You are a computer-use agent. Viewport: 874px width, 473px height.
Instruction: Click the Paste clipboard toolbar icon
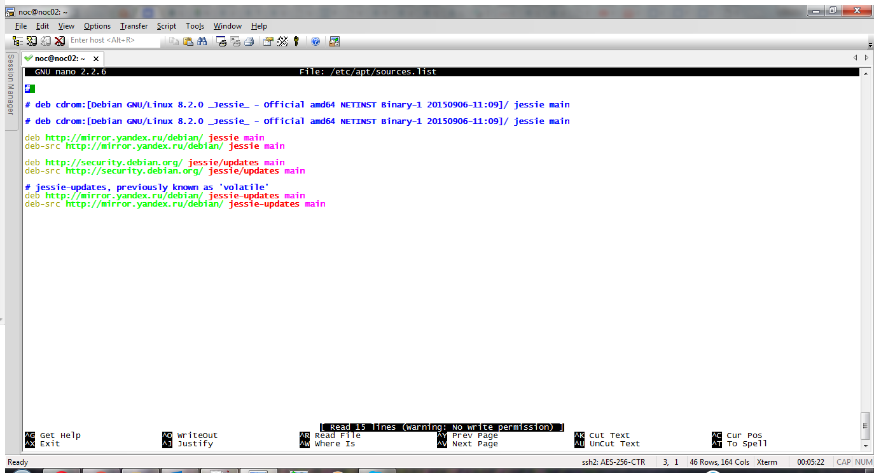point(188,41)
